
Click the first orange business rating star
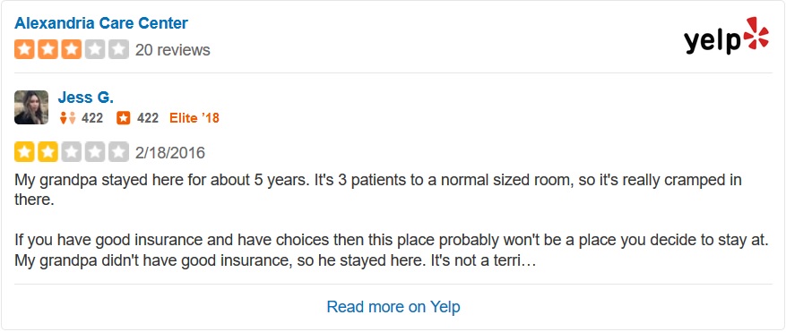tap(24, 49)
